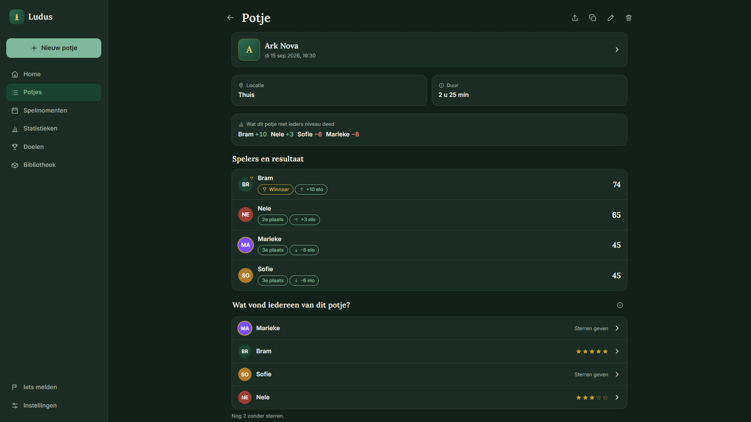751x422 pixels.
Task: Open Sofie's rating row chevron
Action: tap(617, 374)
